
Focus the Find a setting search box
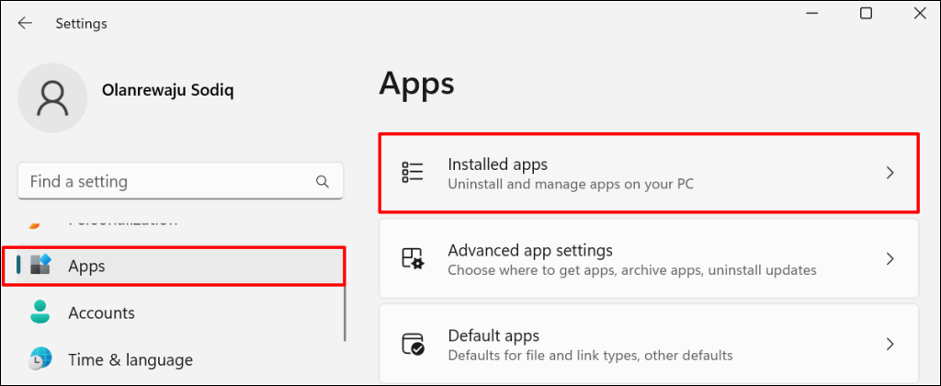point(165,181)
